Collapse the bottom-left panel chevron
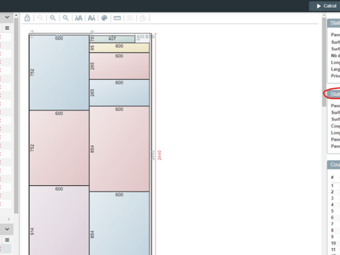 pos(7,229)
